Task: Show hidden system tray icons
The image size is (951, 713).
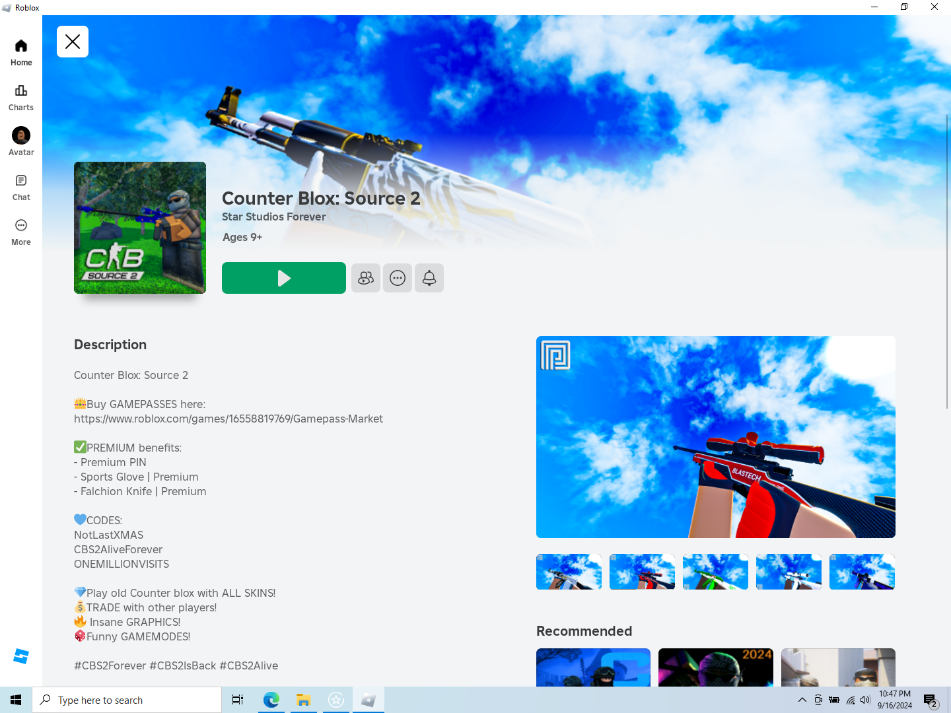Action: click(802, 700)
